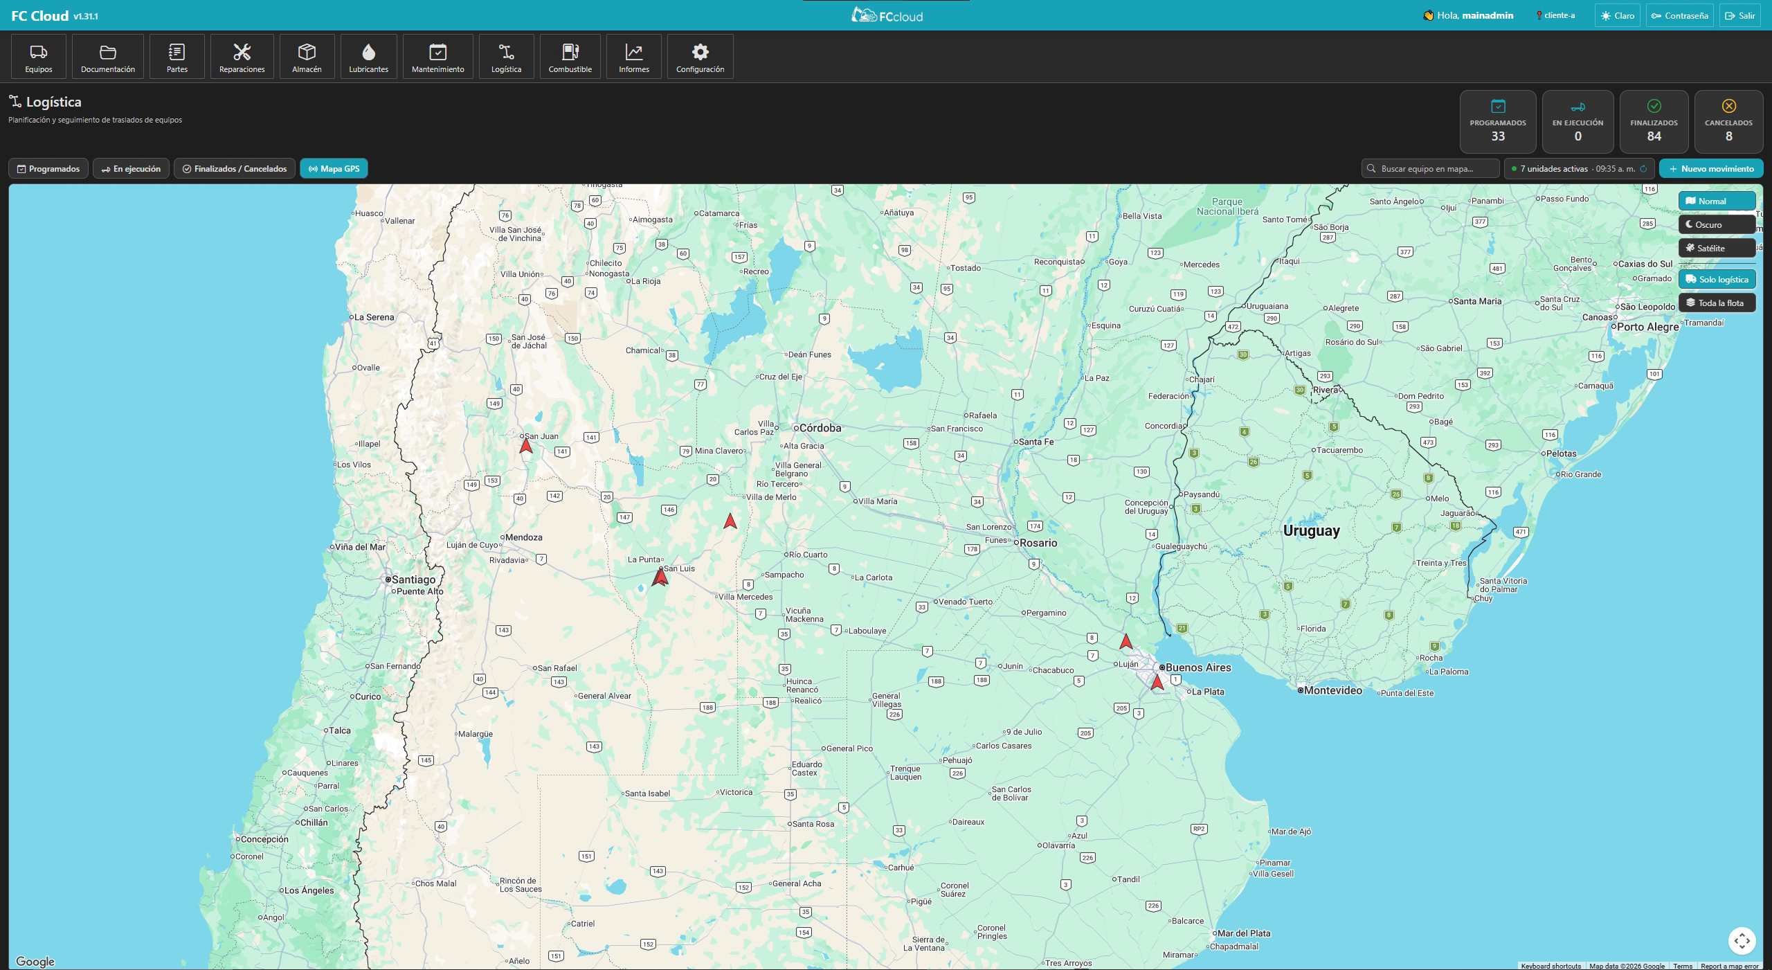The image size is (1772, 970).
Task: Click the Mendoza city label
Action: coord(524,537)
